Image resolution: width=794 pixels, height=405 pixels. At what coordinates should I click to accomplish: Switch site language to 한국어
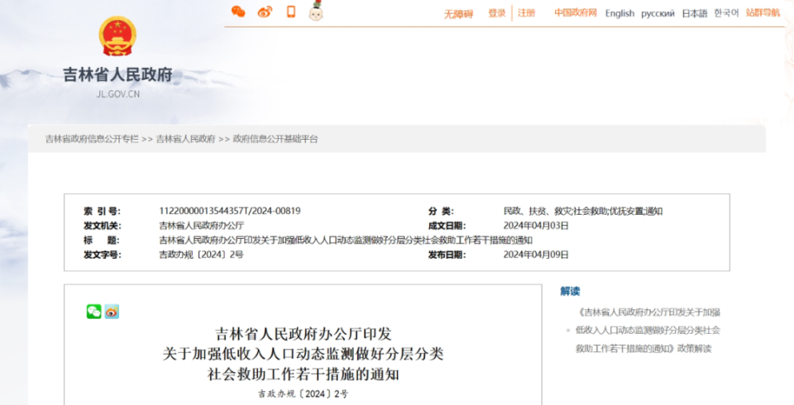click(x=726, y=12)
